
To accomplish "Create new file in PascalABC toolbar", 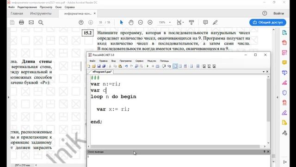I will pos(89,66).
